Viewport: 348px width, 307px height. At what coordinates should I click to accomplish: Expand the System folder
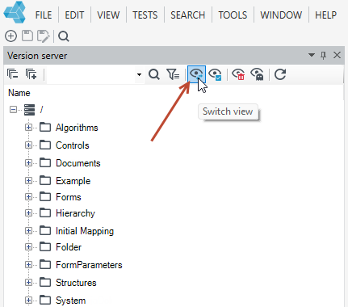pyautogui.click(x=28, y=300)
